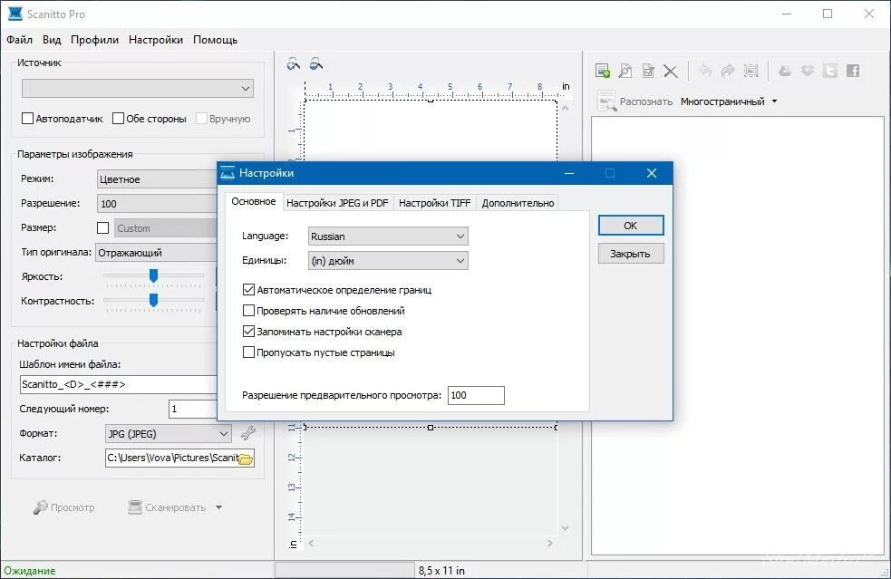The height and width of the screenshot is (579, 891).
Task: Open the Файл menu
Action: (19, 40)
